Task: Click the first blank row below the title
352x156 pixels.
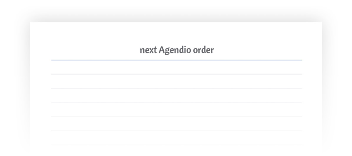Action: [177, 67]
